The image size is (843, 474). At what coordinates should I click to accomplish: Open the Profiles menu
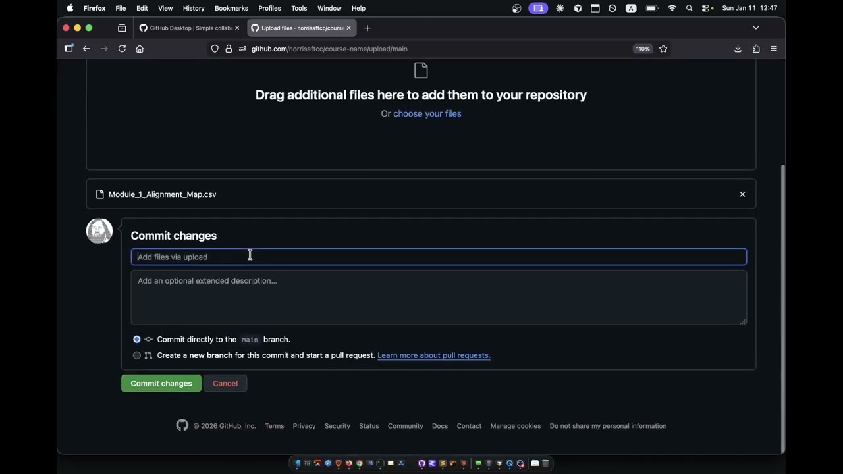click(269, 8)
